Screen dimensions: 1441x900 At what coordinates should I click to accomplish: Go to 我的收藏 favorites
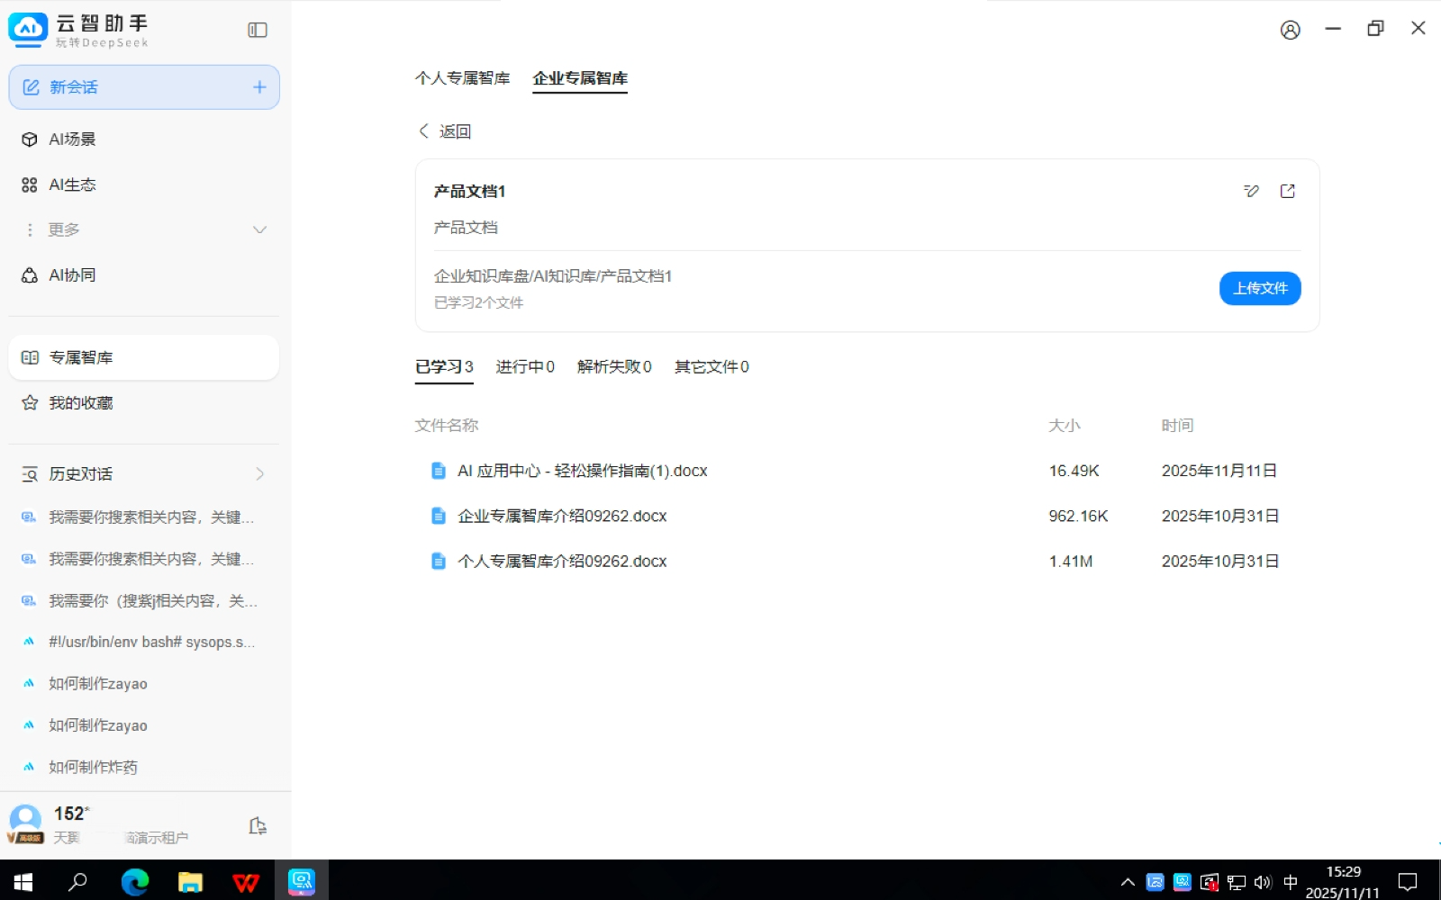point(80,403)
